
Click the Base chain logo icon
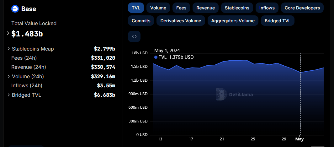(x=15, y=9)
